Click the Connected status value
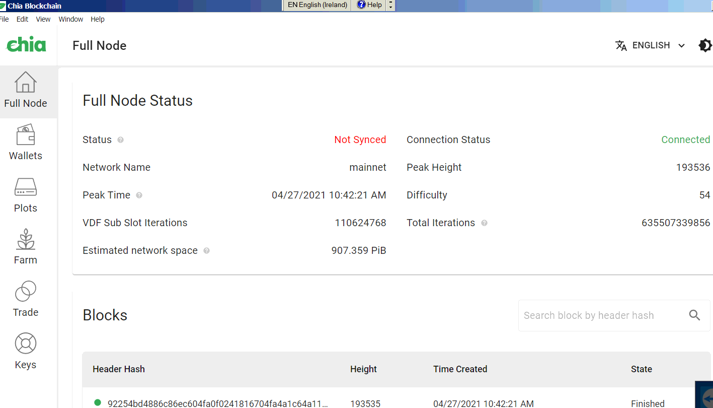 pos(686,140)
